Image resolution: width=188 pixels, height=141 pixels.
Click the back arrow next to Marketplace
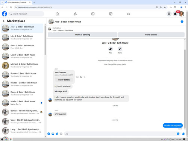4,21
